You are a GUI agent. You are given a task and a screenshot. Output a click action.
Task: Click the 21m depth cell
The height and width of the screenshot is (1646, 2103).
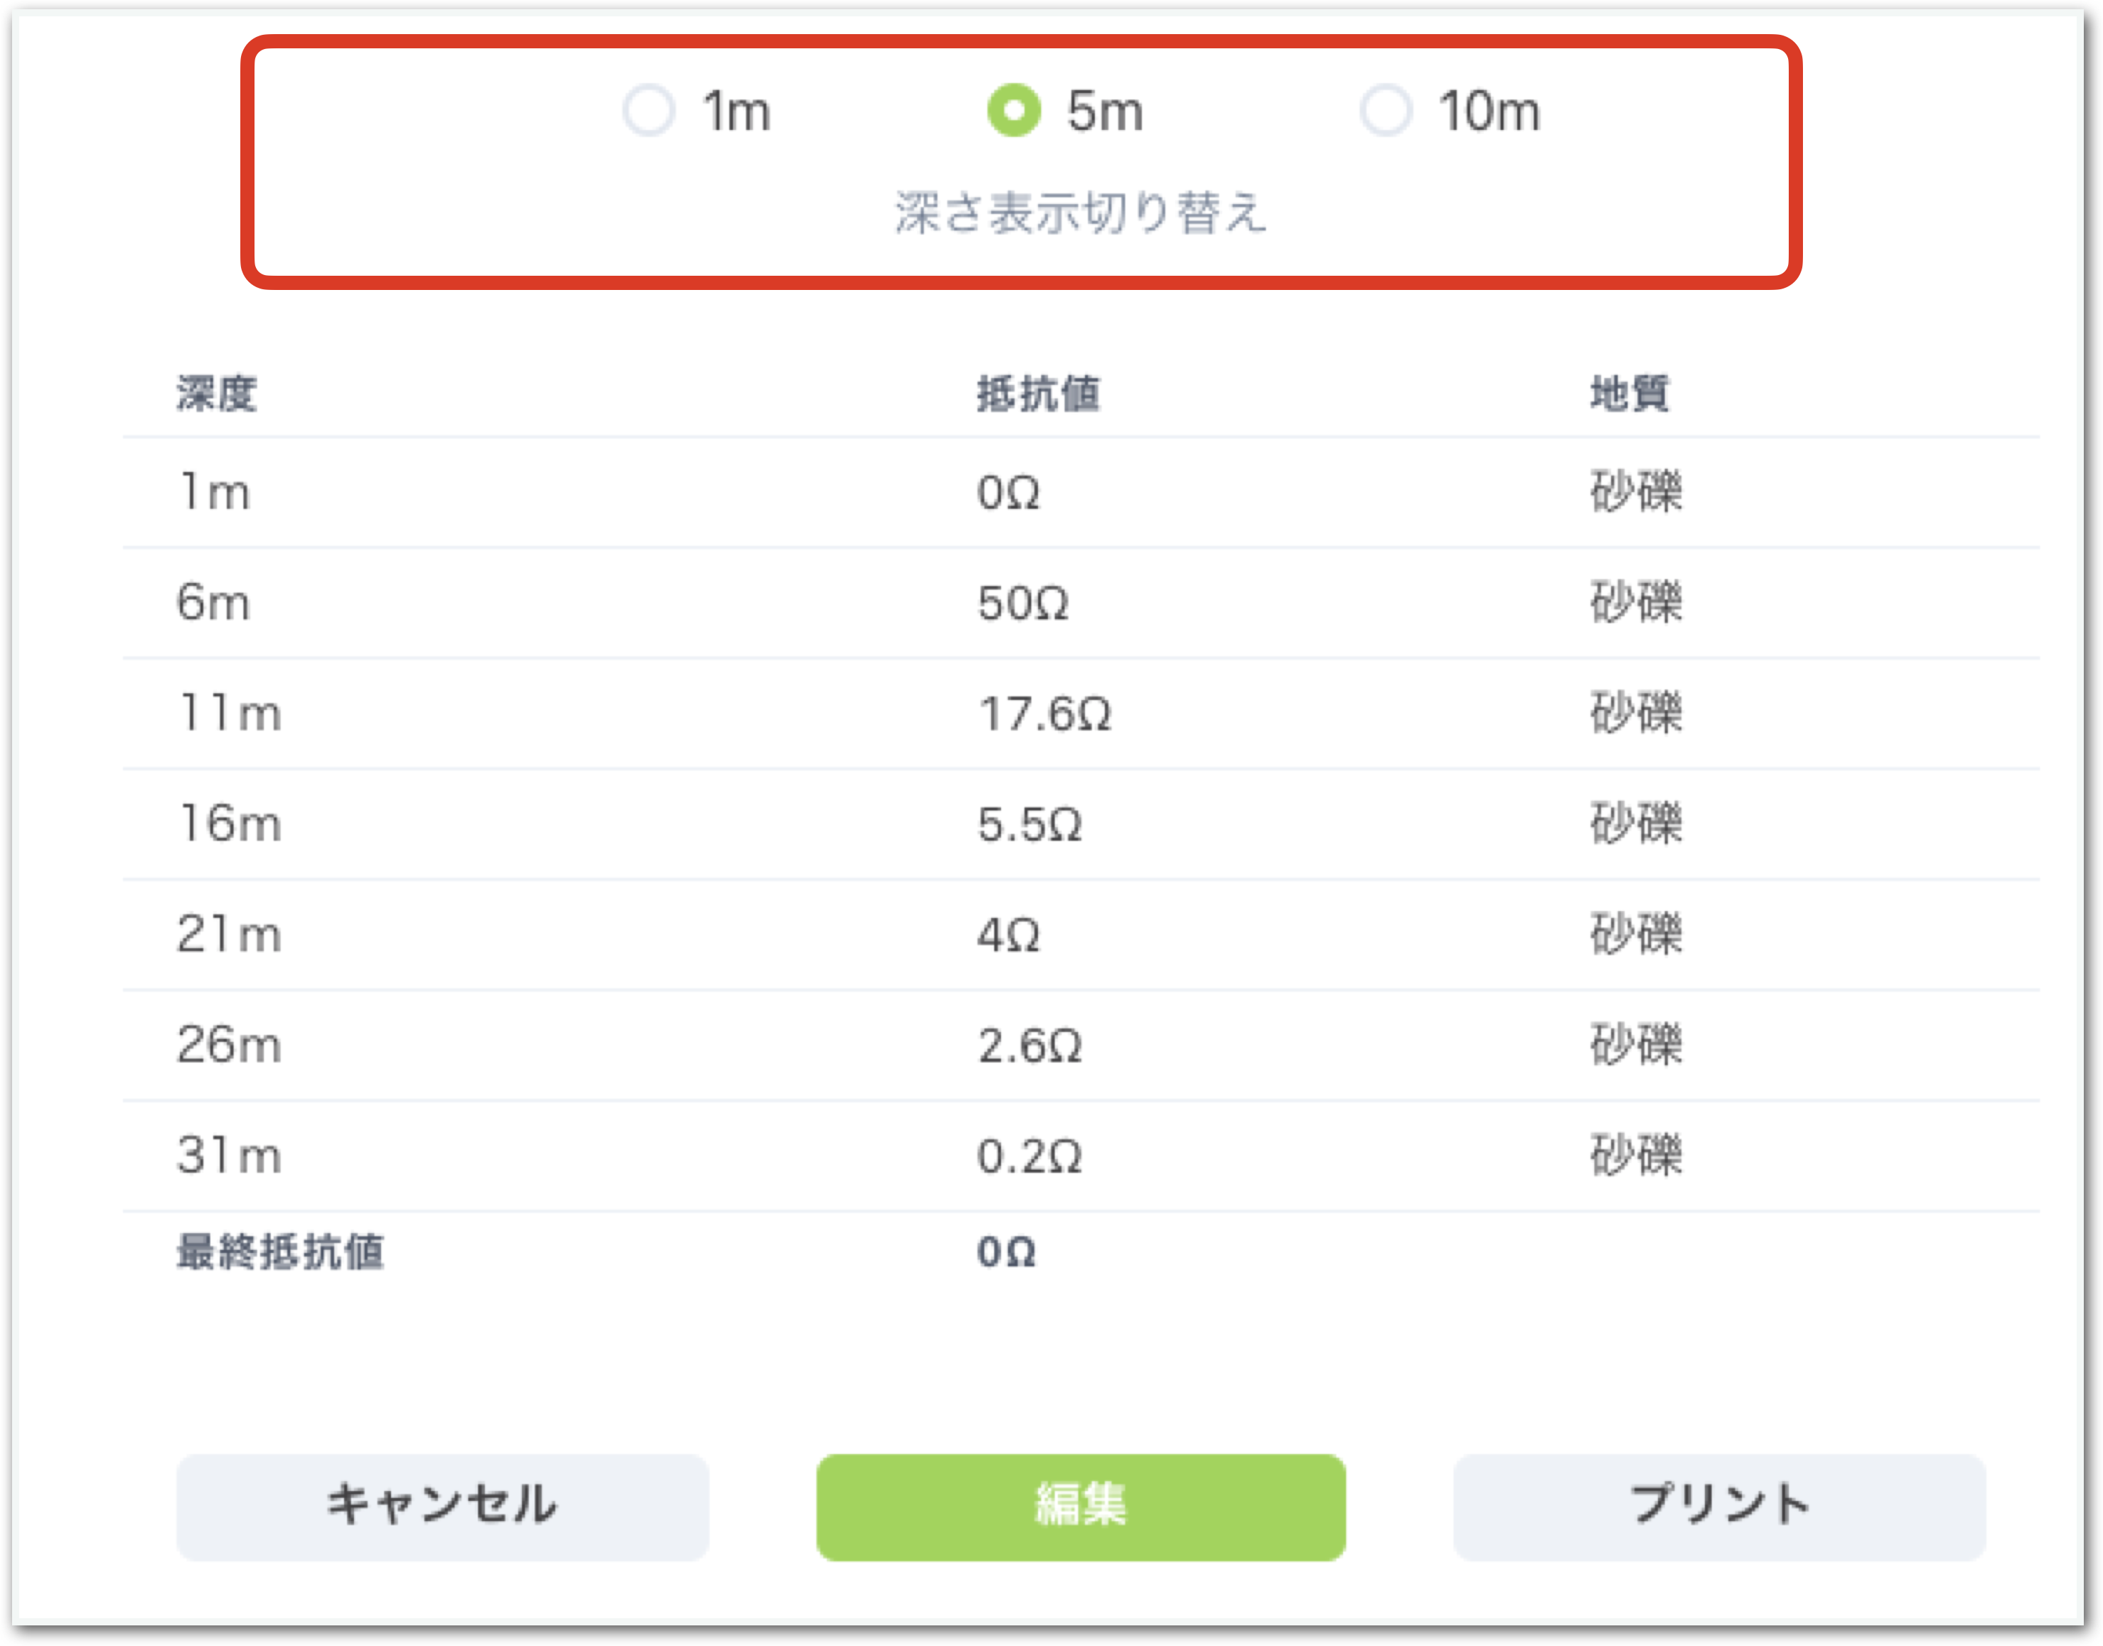[230, 935]
